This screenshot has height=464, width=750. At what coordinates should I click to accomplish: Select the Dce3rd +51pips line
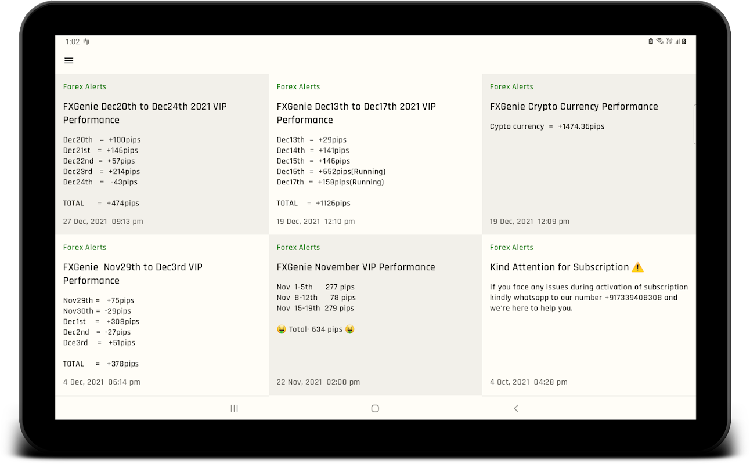click(x=99, y=343)
